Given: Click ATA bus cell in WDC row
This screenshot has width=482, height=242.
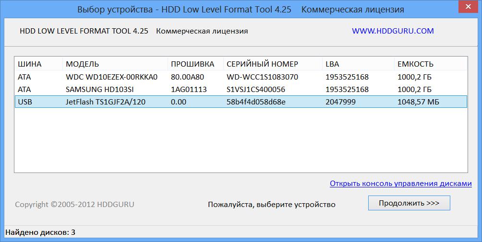Looking at the screenshot, I should tap(24, 77).
